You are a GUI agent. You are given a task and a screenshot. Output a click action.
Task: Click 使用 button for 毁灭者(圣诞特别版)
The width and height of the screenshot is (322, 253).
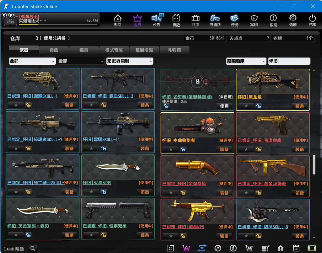[x=224, y=106]
